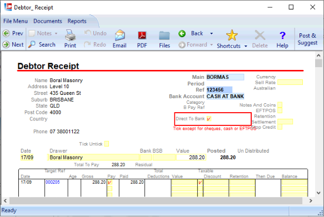Expand the Notes dropdown arrow
Viewport: 324px width, 217px height.
56,33
